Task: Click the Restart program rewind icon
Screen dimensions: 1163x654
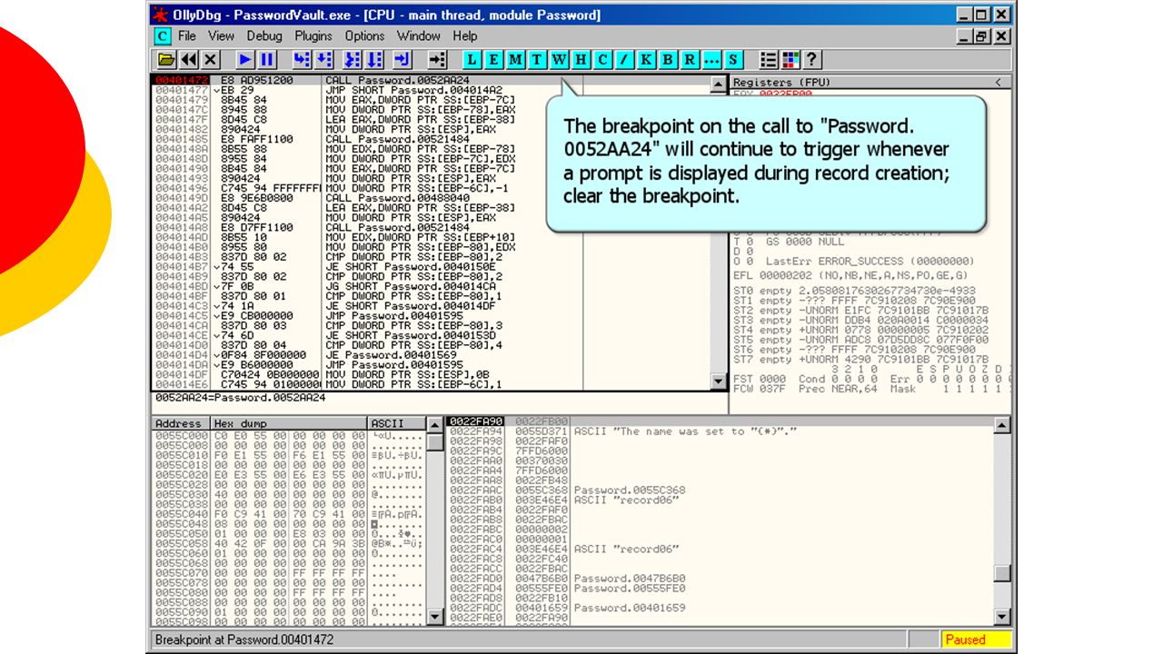Action: pos(189,60)
